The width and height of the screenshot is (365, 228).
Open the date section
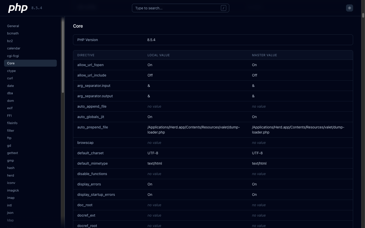(x=10, y=86)
